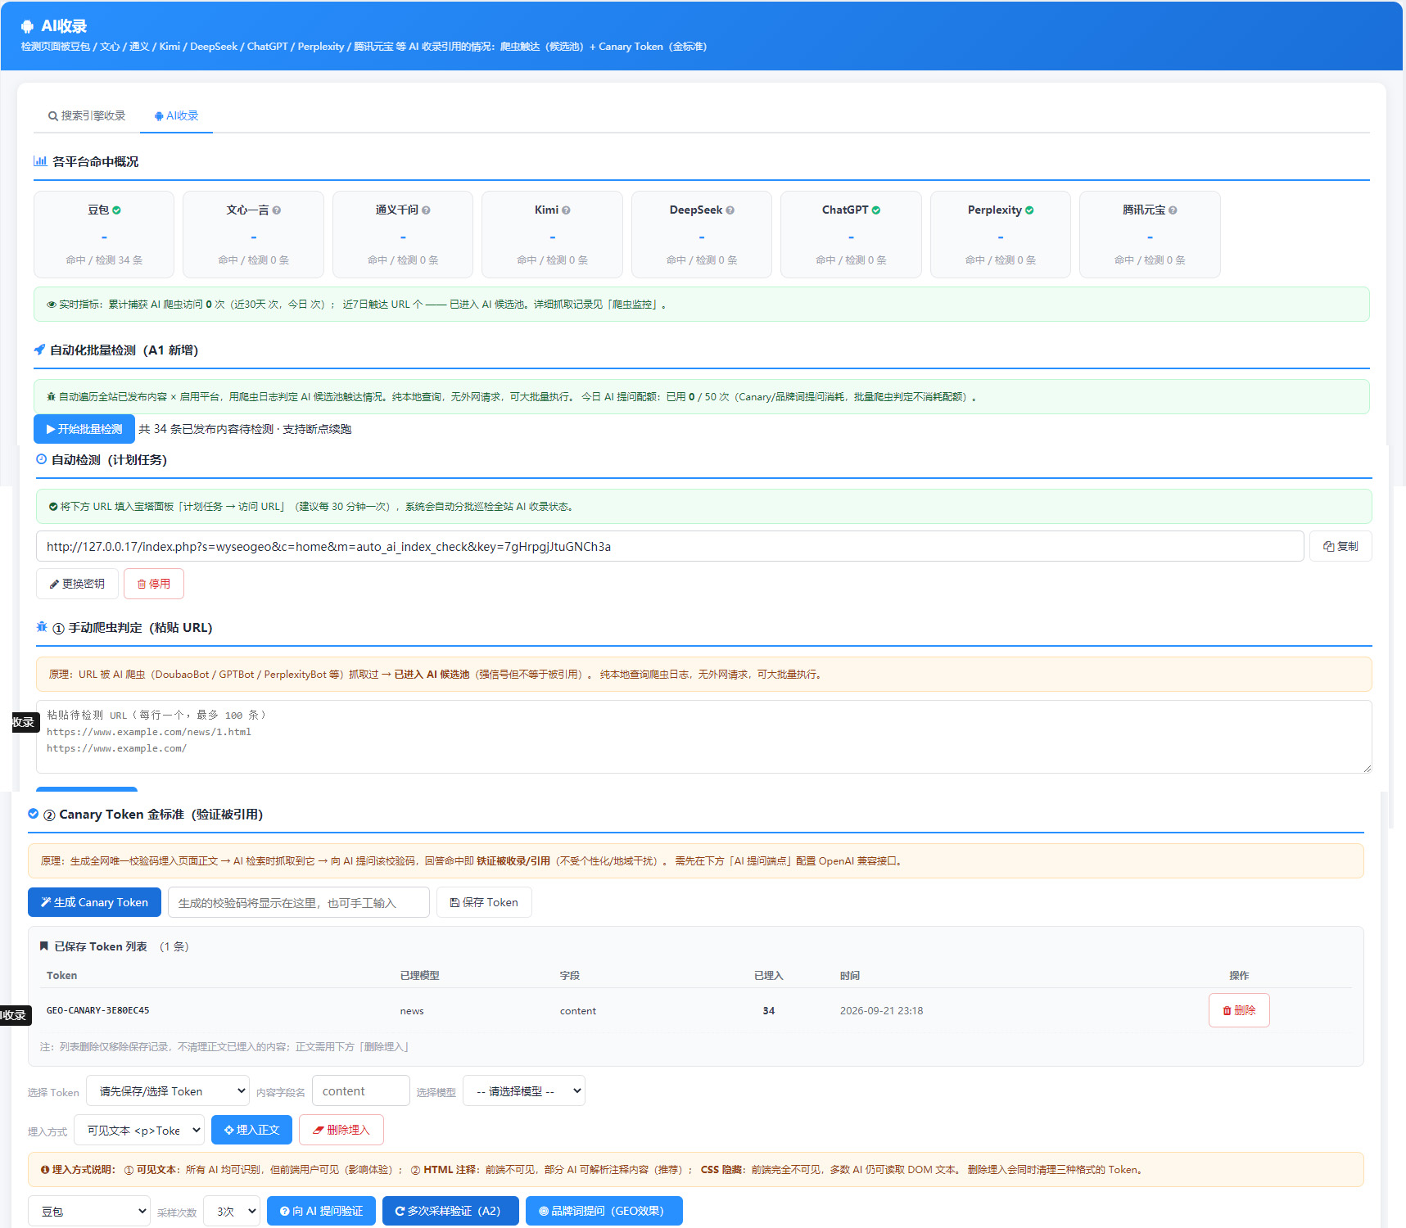Click the 粘贴待检测 URL textarea
Viewport: 1406px width, 1228px height.
[704, 737]
